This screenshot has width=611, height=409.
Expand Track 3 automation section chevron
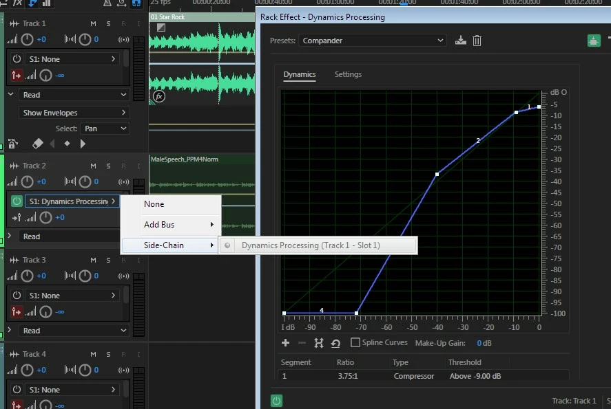(x=10, y=330)
